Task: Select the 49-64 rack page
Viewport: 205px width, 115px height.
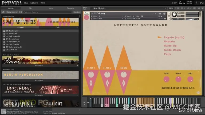Action: [x=189, y=8]
